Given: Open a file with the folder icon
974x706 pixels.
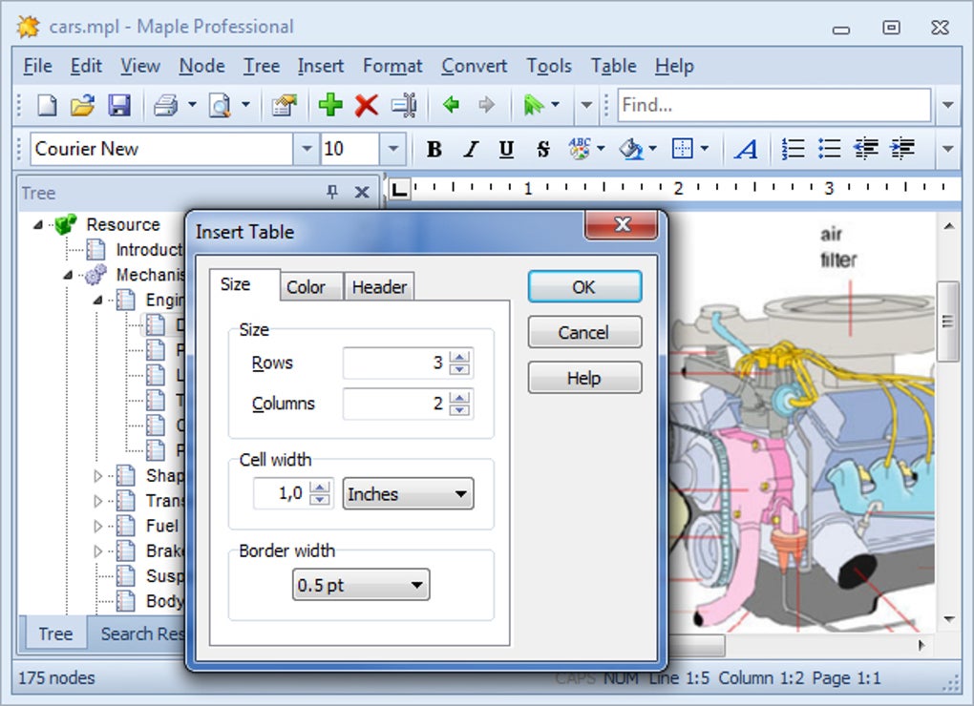Looking at the screenshot, I should (83, 105).
